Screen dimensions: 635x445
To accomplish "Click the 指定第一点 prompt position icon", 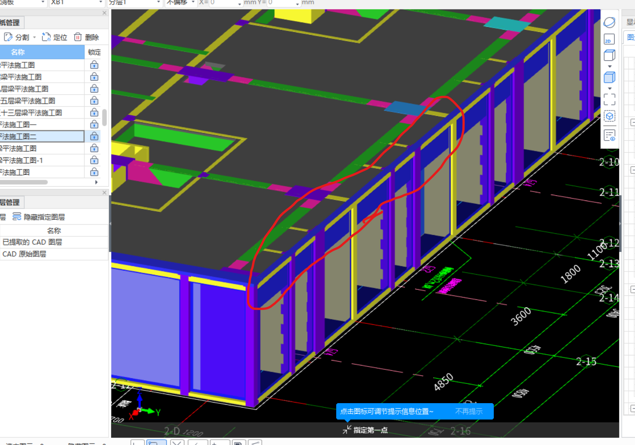I will click(347, 430).
